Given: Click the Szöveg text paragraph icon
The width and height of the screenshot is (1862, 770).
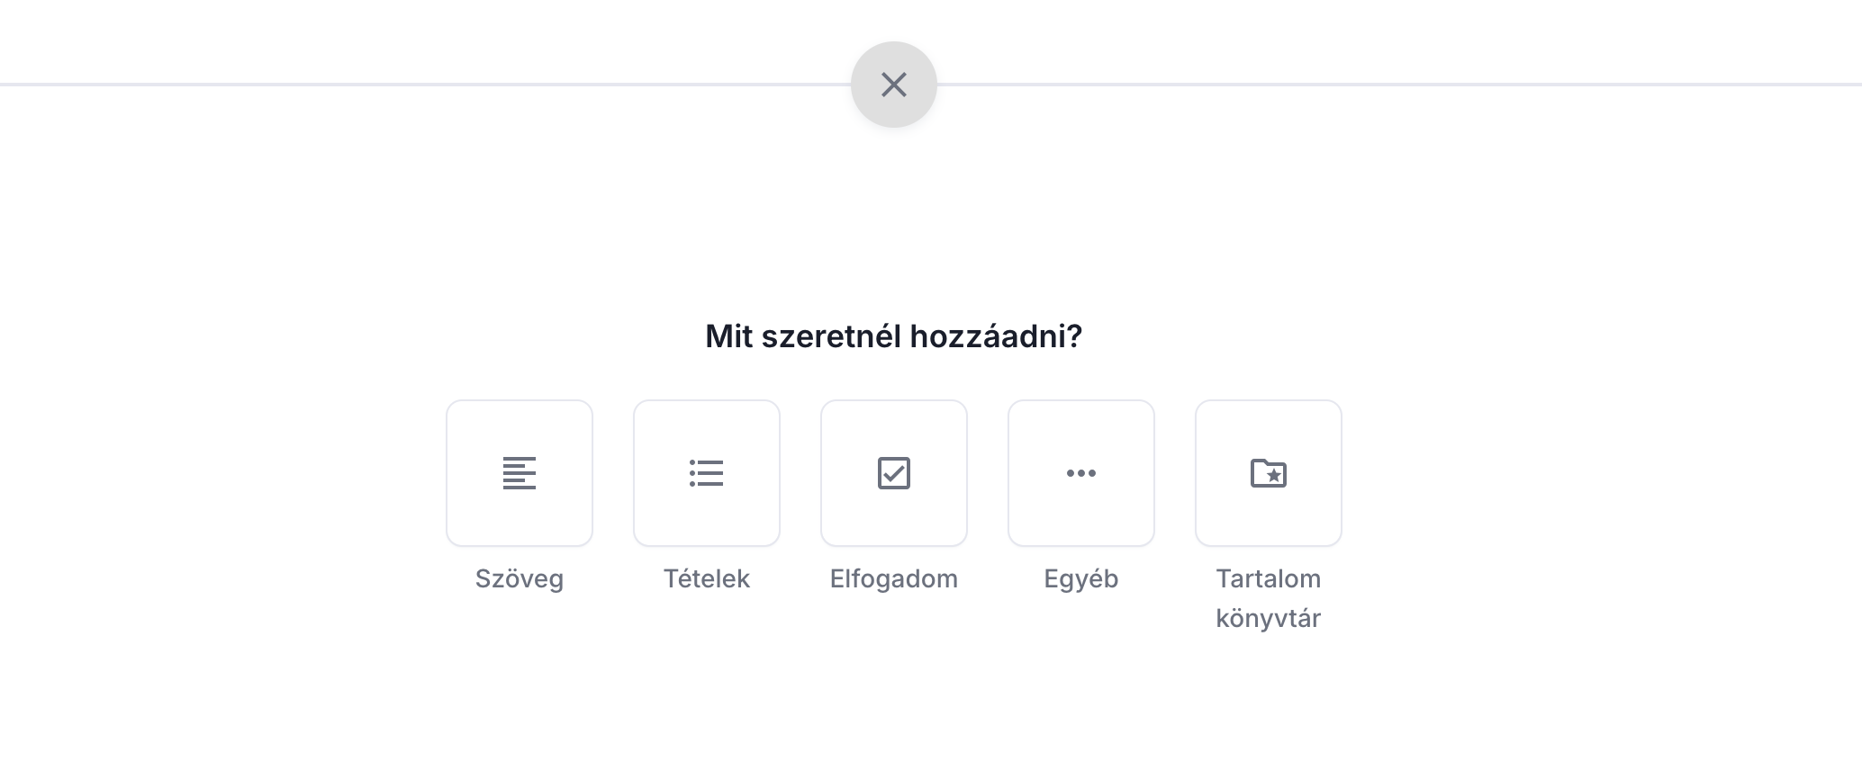Looking at the screenshot, I should 520,473.
